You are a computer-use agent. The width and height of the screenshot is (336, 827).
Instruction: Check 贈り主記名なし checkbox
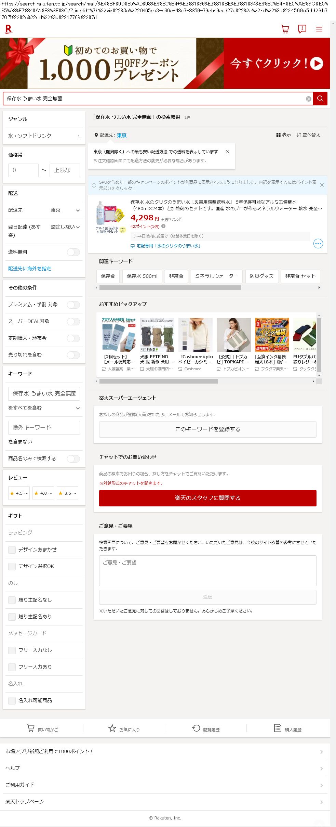(x=12, y=600)
